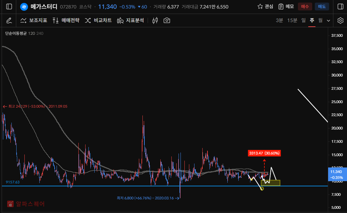Take chart snapshot with camera icon
Screen dimensions: 347x213
[167, 20]
